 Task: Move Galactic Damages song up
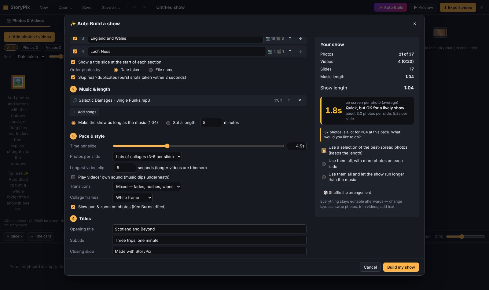[289, 100]
